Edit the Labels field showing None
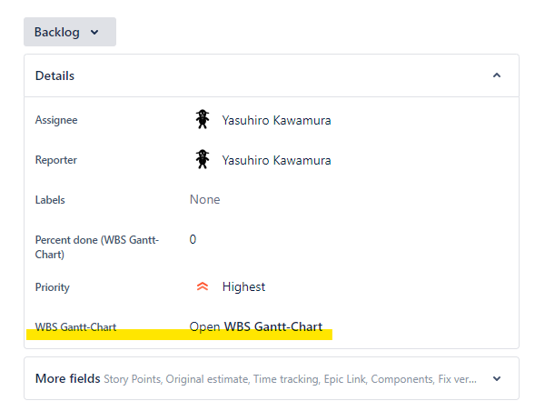 [204, 199]
